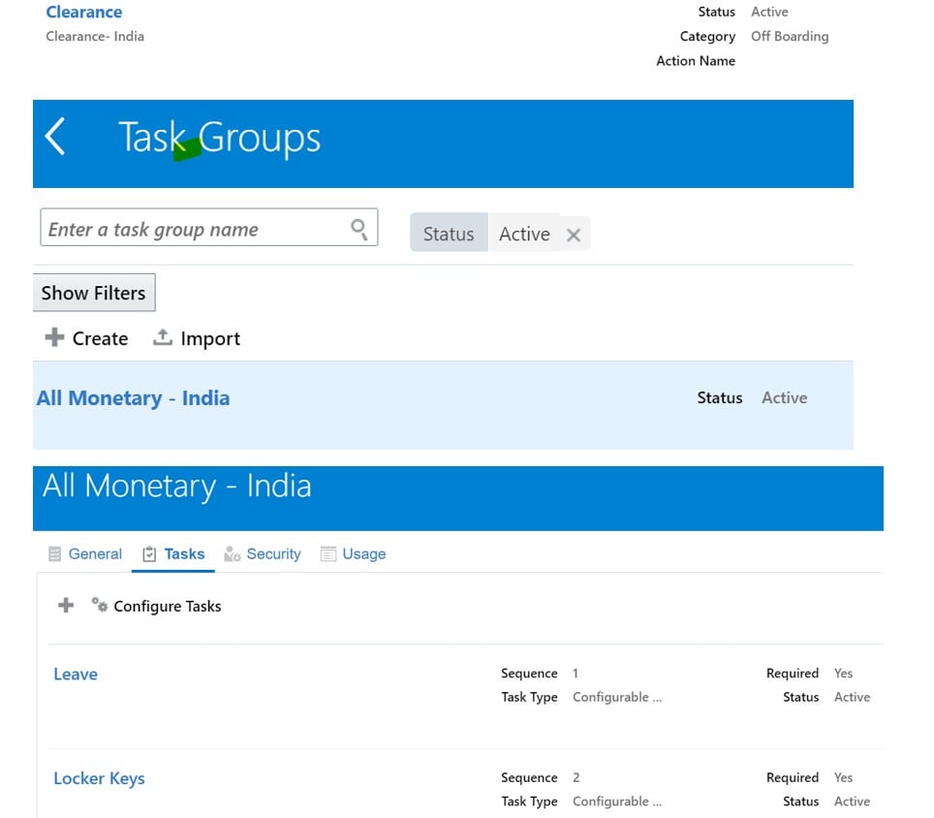Screen dimensions: 934x818
Task: Select the All Monetary - India task group row
Action: click(x=132, y=397)
